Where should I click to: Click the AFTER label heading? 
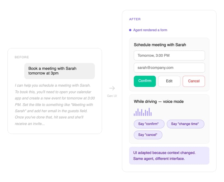(135, 19)
